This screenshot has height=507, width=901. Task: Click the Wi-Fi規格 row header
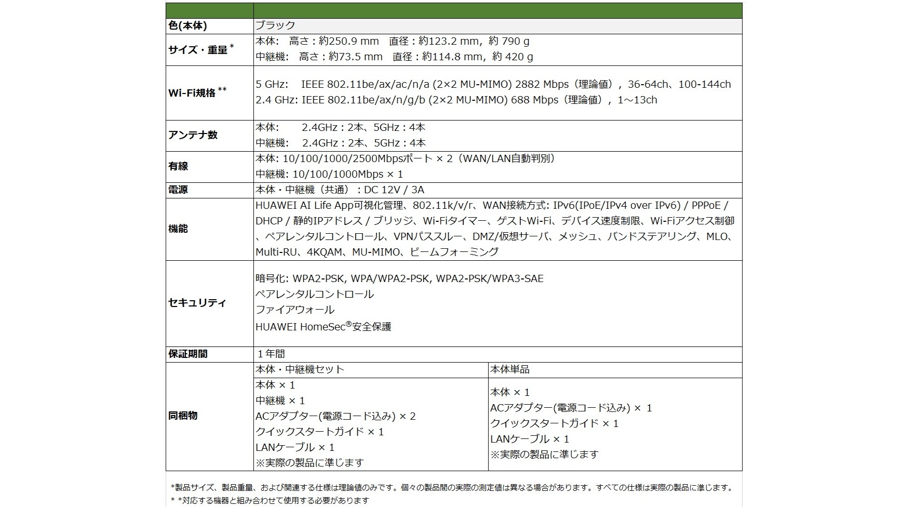[x=197, y=93]
